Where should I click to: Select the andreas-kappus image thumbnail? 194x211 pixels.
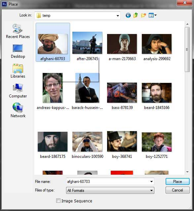[53, 88]
